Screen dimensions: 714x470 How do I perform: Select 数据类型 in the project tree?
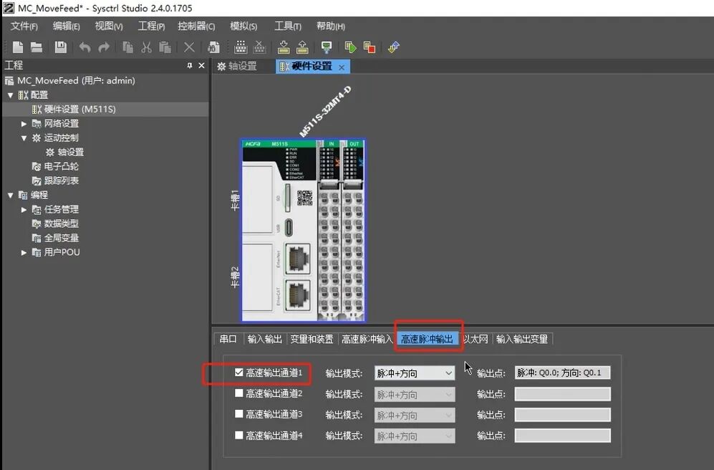pos(61,224)
